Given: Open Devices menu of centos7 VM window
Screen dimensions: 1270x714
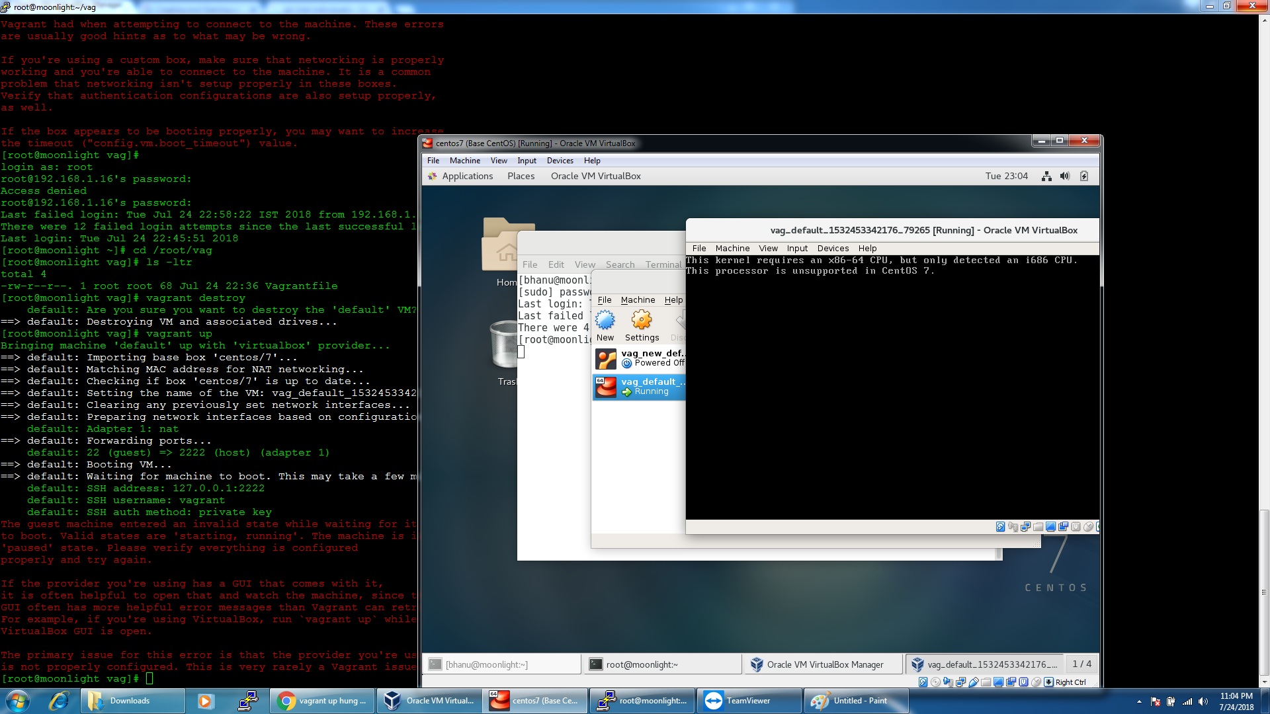Looking at the screenshot, I should pos(560,161).
